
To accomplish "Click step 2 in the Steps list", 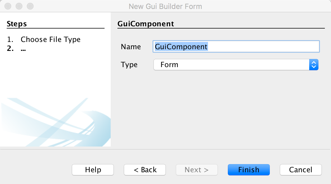I will pos(17,49).
